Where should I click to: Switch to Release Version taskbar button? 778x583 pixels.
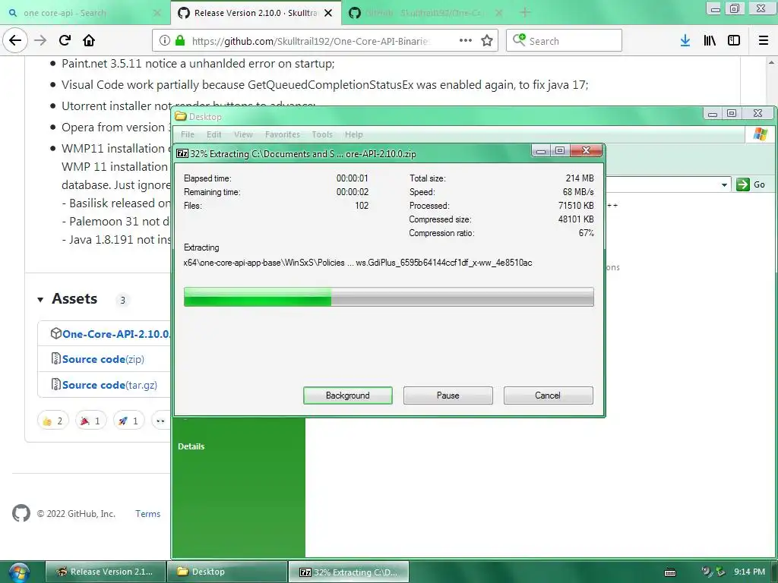(105, 572)
